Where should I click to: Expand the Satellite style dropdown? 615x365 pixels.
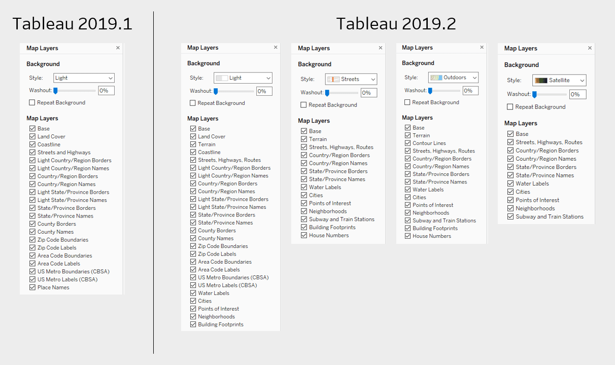point(583,80)
